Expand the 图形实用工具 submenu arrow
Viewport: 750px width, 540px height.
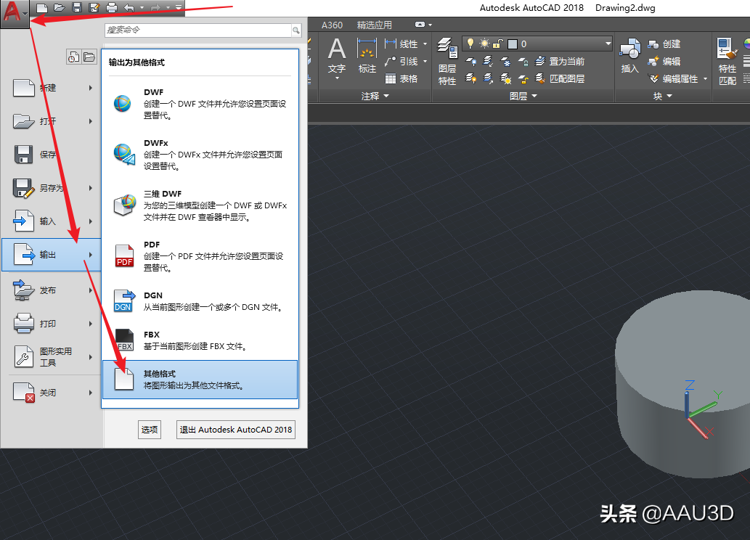(91, 357)
